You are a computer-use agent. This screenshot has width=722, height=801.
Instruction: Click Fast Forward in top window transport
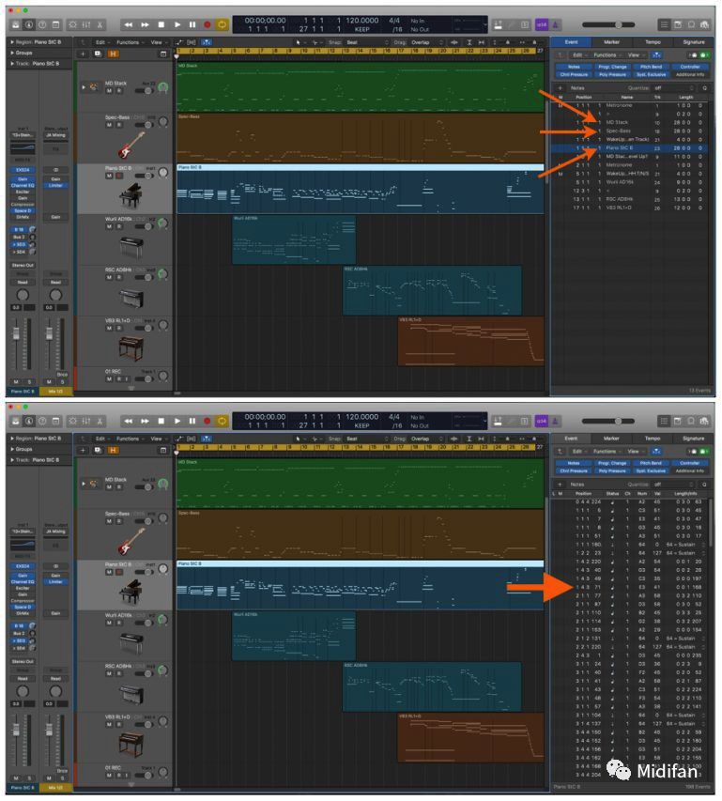[x=145, y=24]
